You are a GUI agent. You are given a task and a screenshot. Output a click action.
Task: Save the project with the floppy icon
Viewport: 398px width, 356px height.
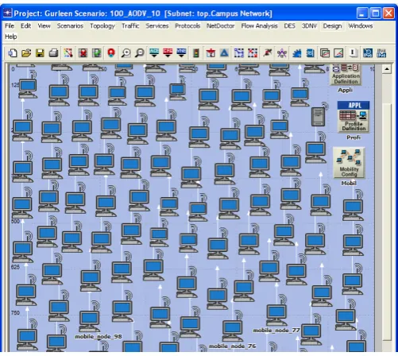click(x=40, y=53)
